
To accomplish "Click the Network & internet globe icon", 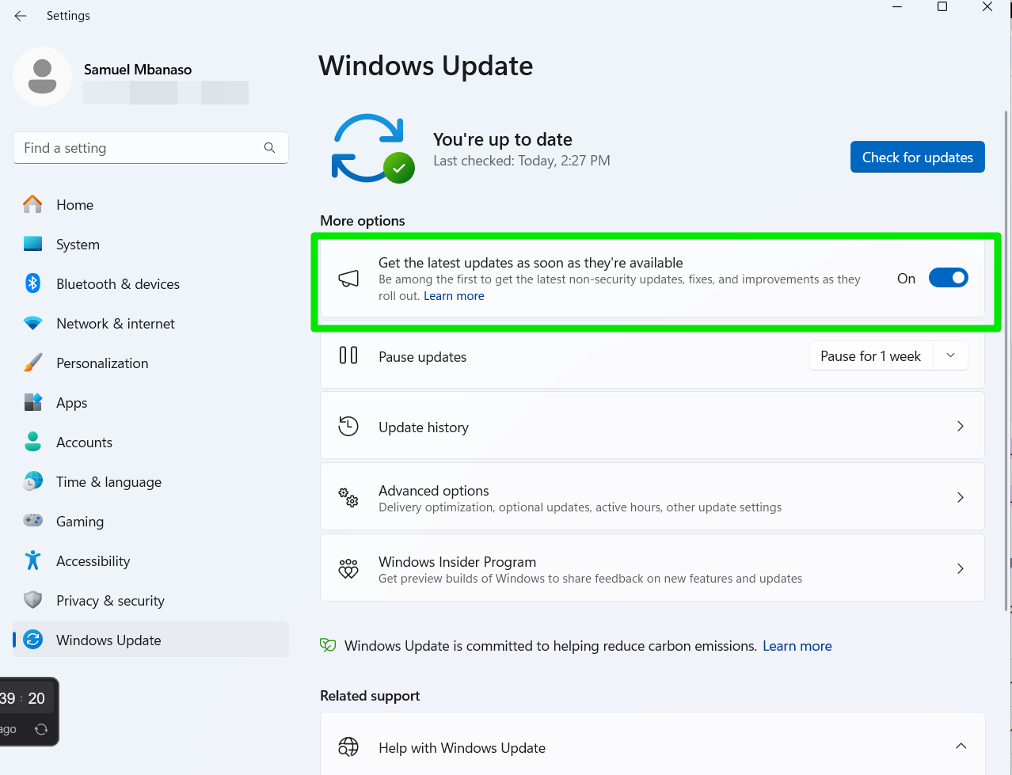I will tap(32, 323).
